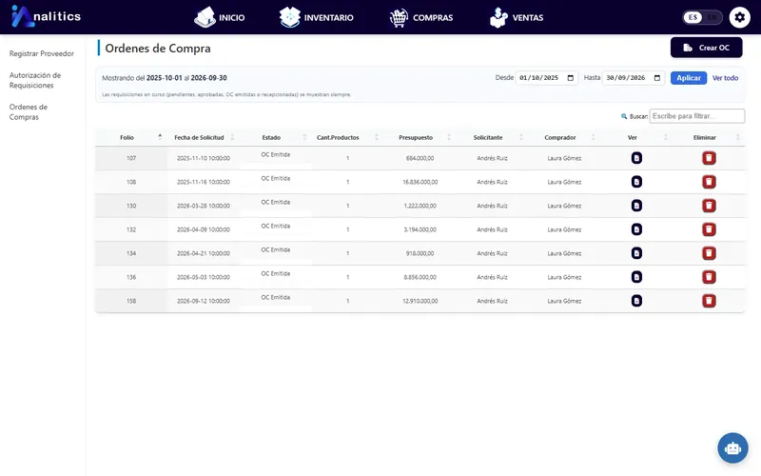761x476 pixels.
Task: Toggle language switch ES/EN
Action: tap(702, 17)
